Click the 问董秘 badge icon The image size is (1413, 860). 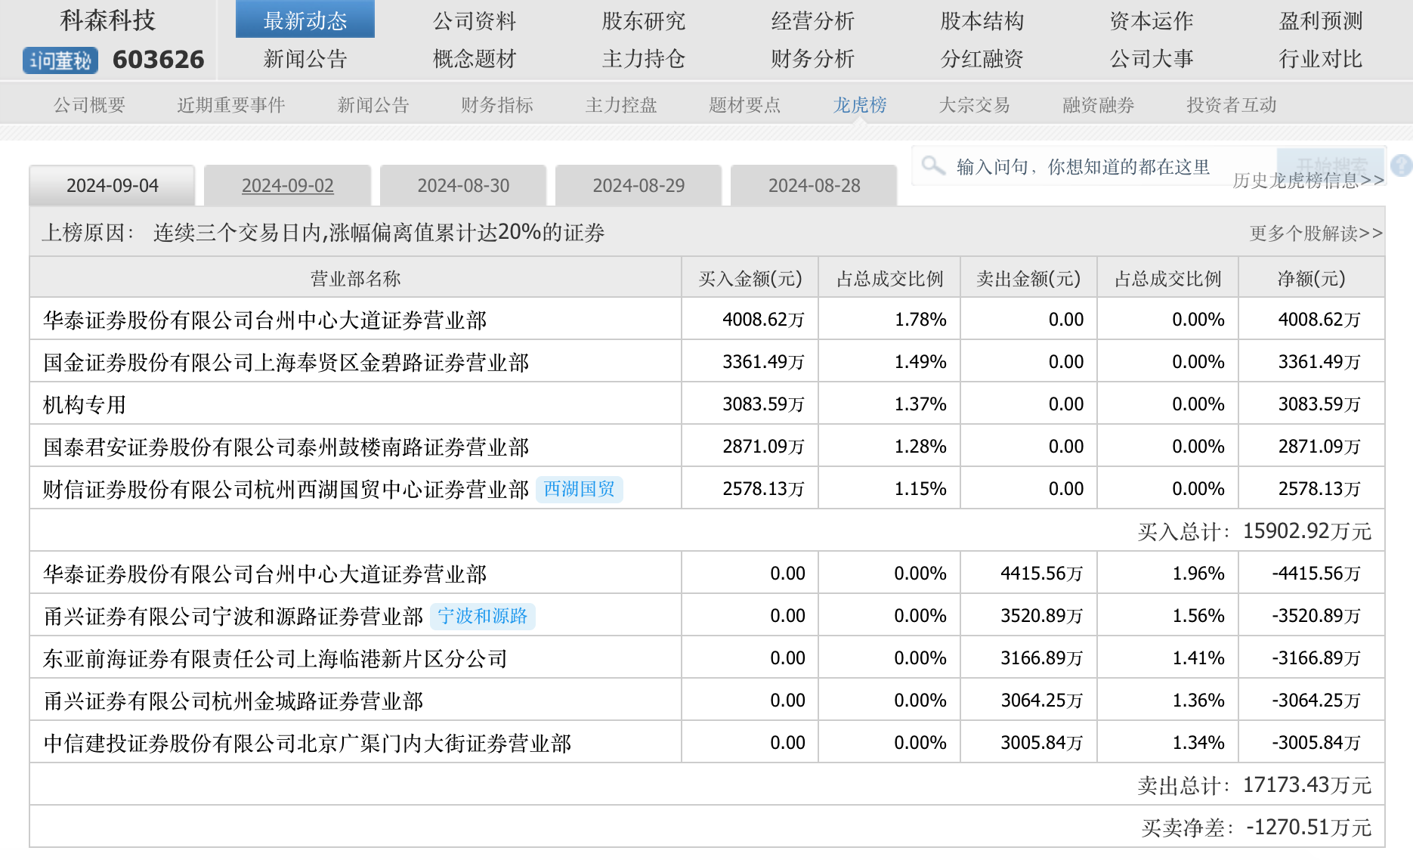[60, 60]
